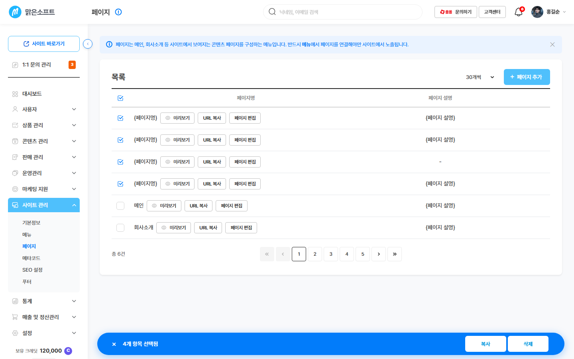Toggle the select-all checkbox in table header
This screenshot has height=359, width=574.
click(120, 98)
